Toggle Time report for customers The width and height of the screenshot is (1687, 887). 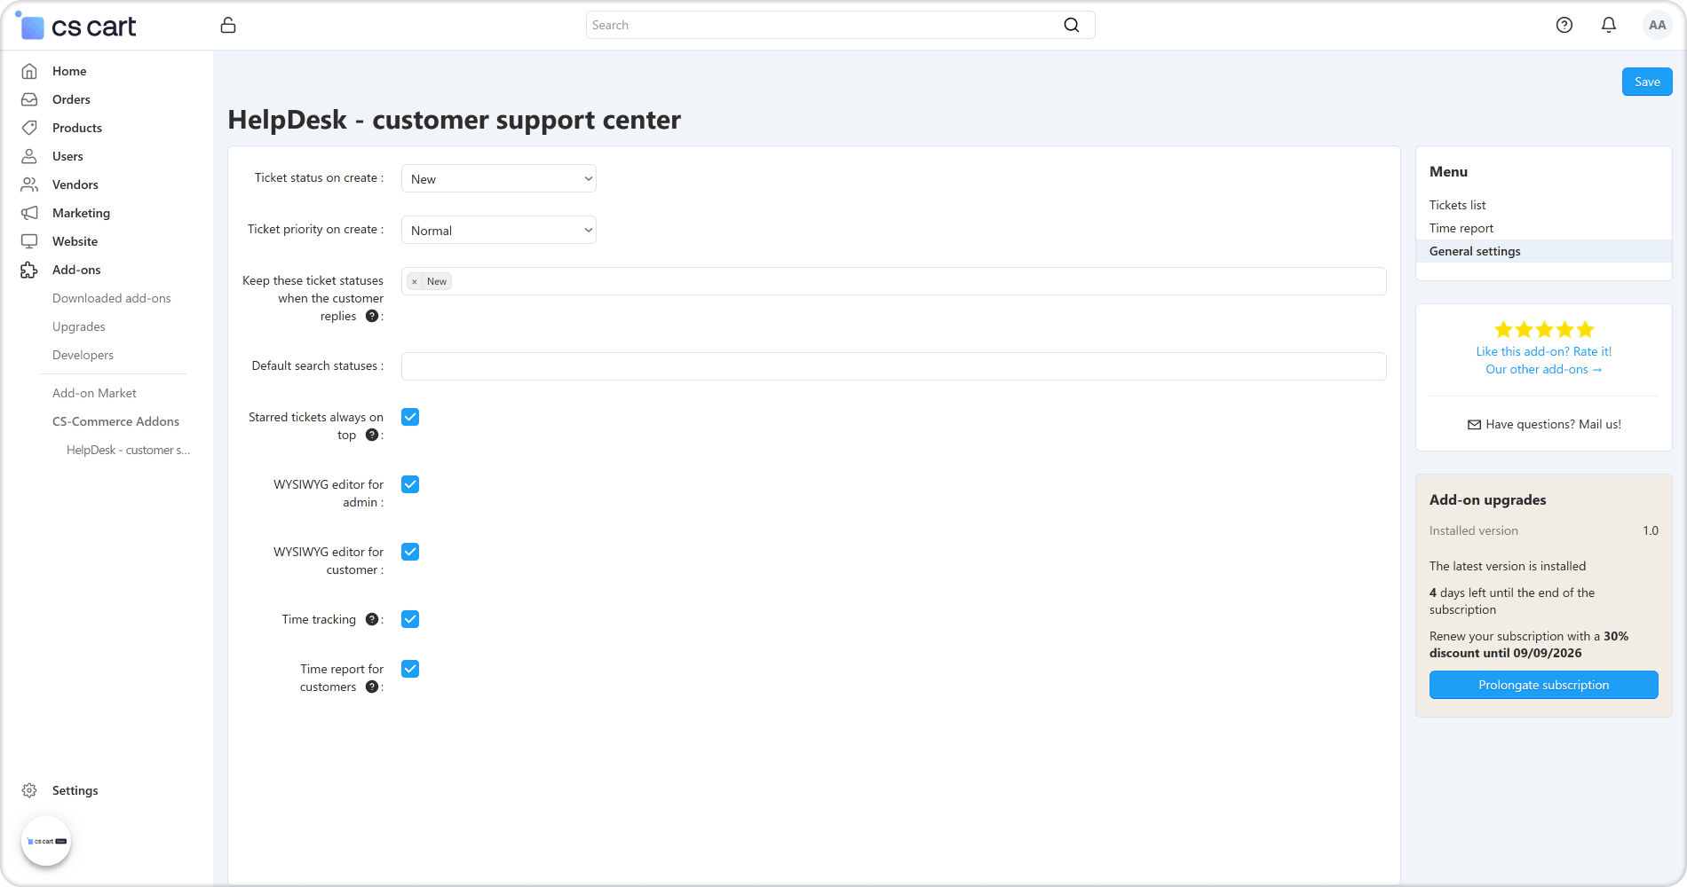(x=410, y=669)
